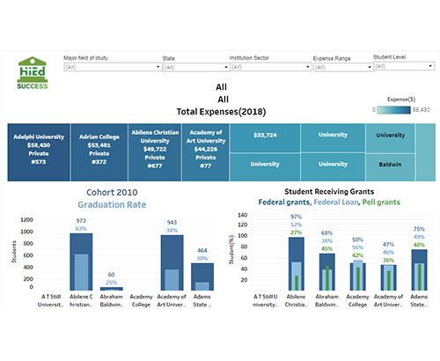Click the Academy College axis label in Cohort chart
The width and height of the screenshot is (440, 361).
pyautogui.click(x=141, y=300)
